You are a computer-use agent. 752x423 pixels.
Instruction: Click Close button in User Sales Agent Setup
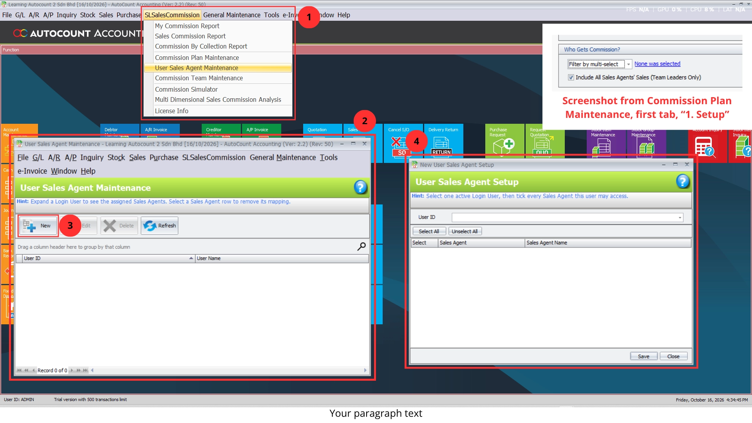pyautogui.click(x=673, y=356)
